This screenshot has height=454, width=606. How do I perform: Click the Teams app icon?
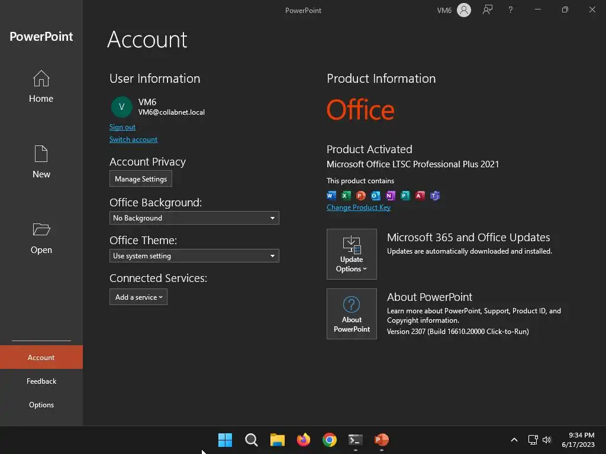point(435,195)
